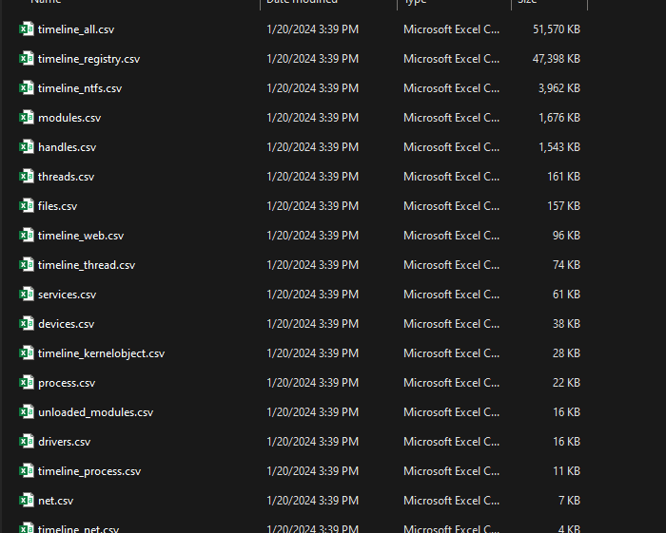
Task: Select the file name services.csv
Action: (x=68, y=295)
